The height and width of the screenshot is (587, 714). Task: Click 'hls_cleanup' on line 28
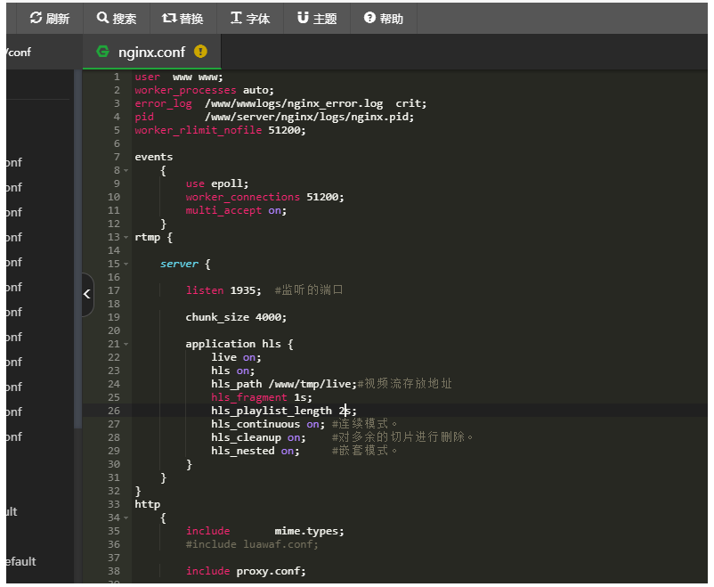point(246,437)
